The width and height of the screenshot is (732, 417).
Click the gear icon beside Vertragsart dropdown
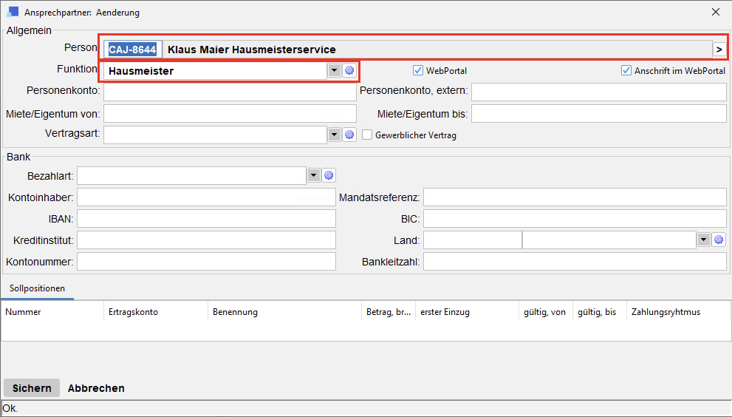349,135
